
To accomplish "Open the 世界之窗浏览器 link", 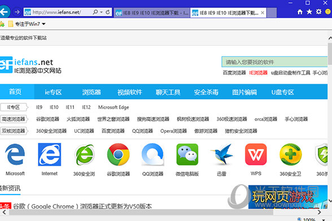I will pos(113,119).
